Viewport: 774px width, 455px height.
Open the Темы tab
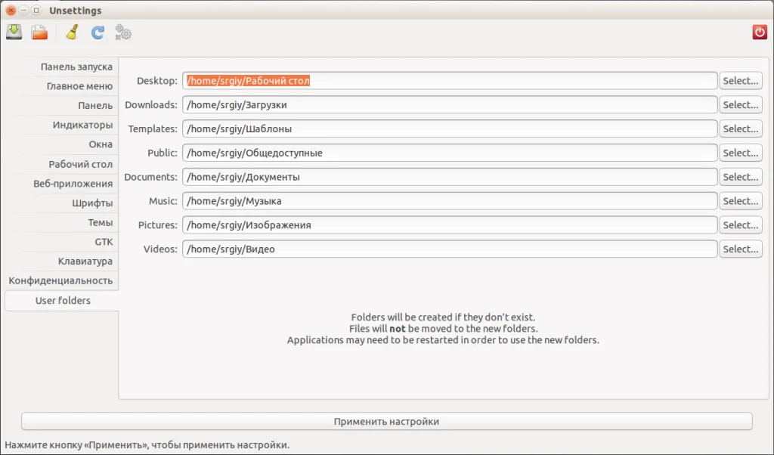(x=69, y=222)
